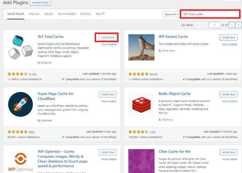Open the Clear Cache for Me title link
Screen dimensions: 242x173
(175, 152)
